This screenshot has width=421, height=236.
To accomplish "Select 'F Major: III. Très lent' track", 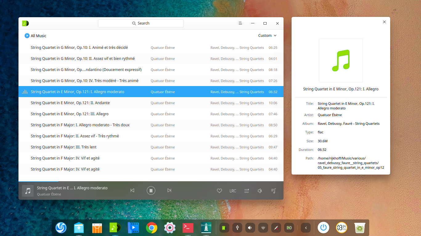I will (x=151, y=147).
